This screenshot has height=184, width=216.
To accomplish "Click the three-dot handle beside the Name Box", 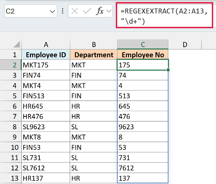I will click(x=63, y=11).
